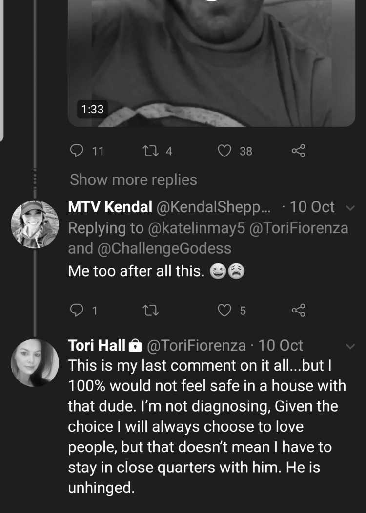Play the 1:33 video thumbnail

click(211, 63)
